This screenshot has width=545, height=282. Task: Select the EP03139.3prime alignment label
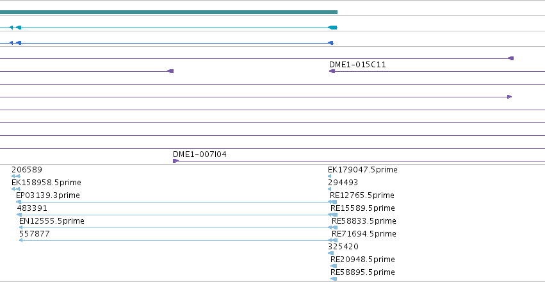click(x=48, y=195)
